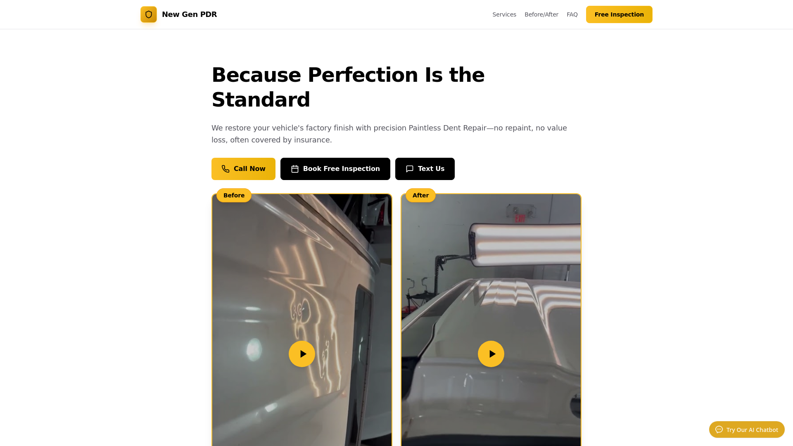Click the phone icon in Call Now
The height and width of the screenshot is (446, 793).
(x=226, y=169)
